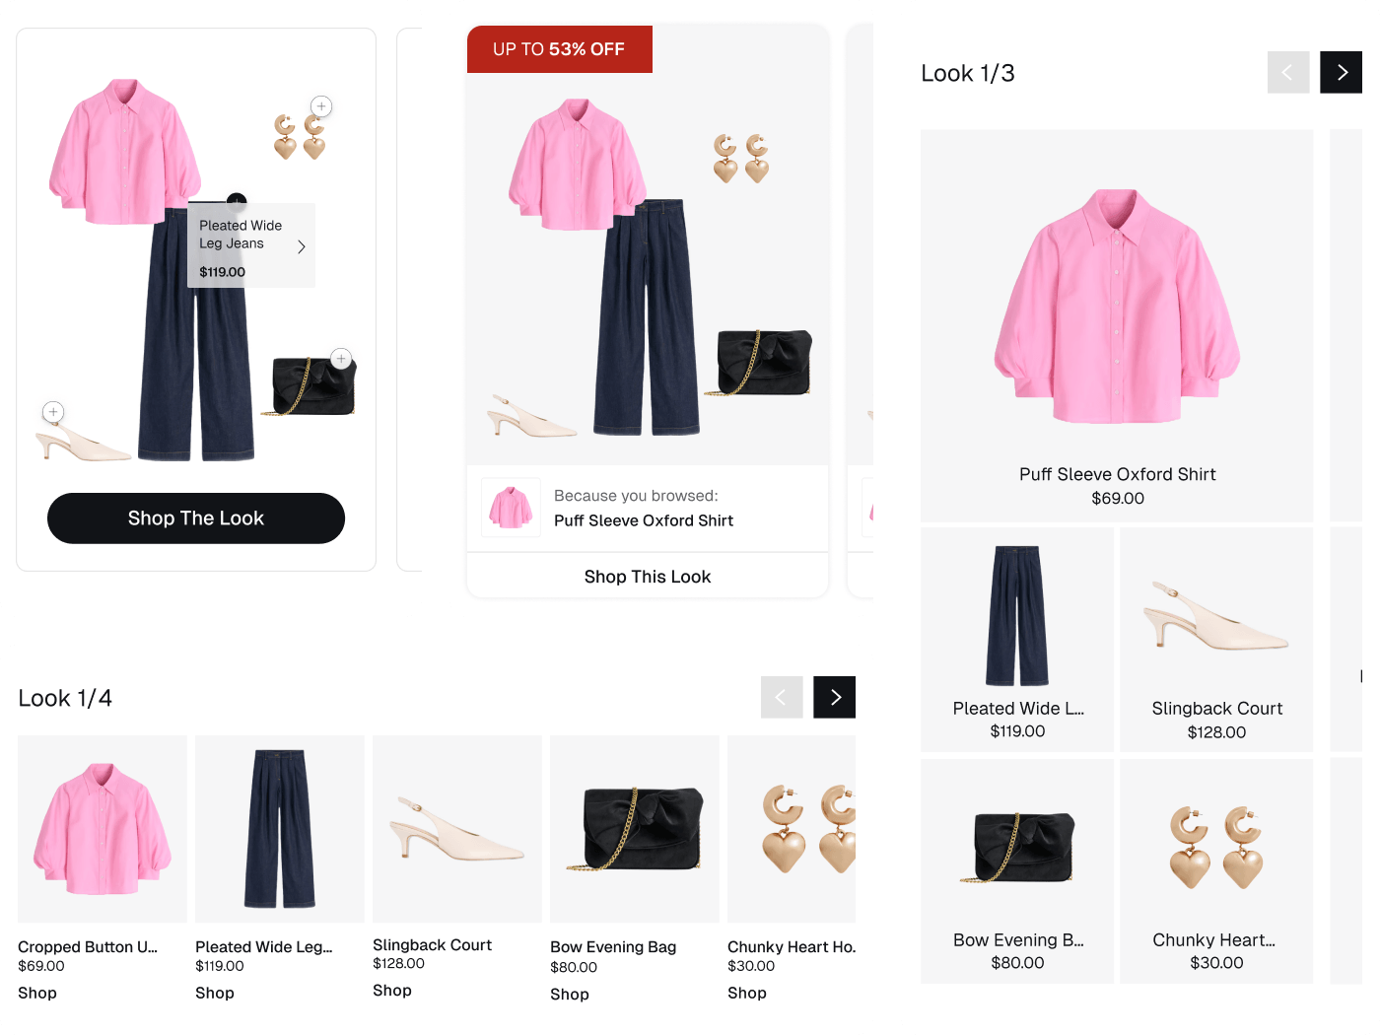The width and height of the screenshot is (1380, 1035).
Task: Open the large Puff Sleeve Oxford Shirt tile
Action: pyautogui.click(x=1117, y=325)
